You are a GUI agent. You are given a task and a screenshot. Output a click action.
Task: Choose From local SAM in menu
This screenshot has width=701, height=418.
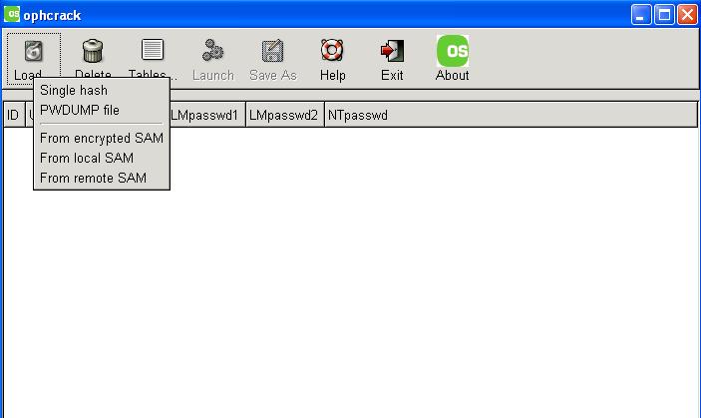click(87, 159)
